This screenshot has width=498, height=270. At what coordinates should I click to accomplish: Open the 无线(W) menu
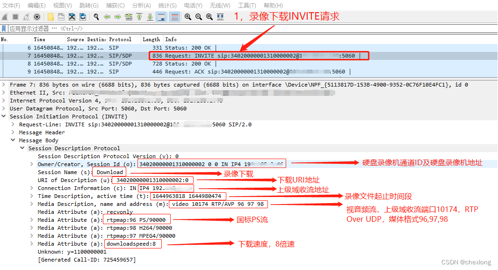tap(220, 6)
